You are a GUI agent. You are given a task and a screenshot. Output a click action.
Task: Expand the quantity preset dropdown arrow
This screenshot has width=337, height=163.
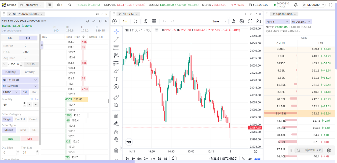[x=36, y=104]
